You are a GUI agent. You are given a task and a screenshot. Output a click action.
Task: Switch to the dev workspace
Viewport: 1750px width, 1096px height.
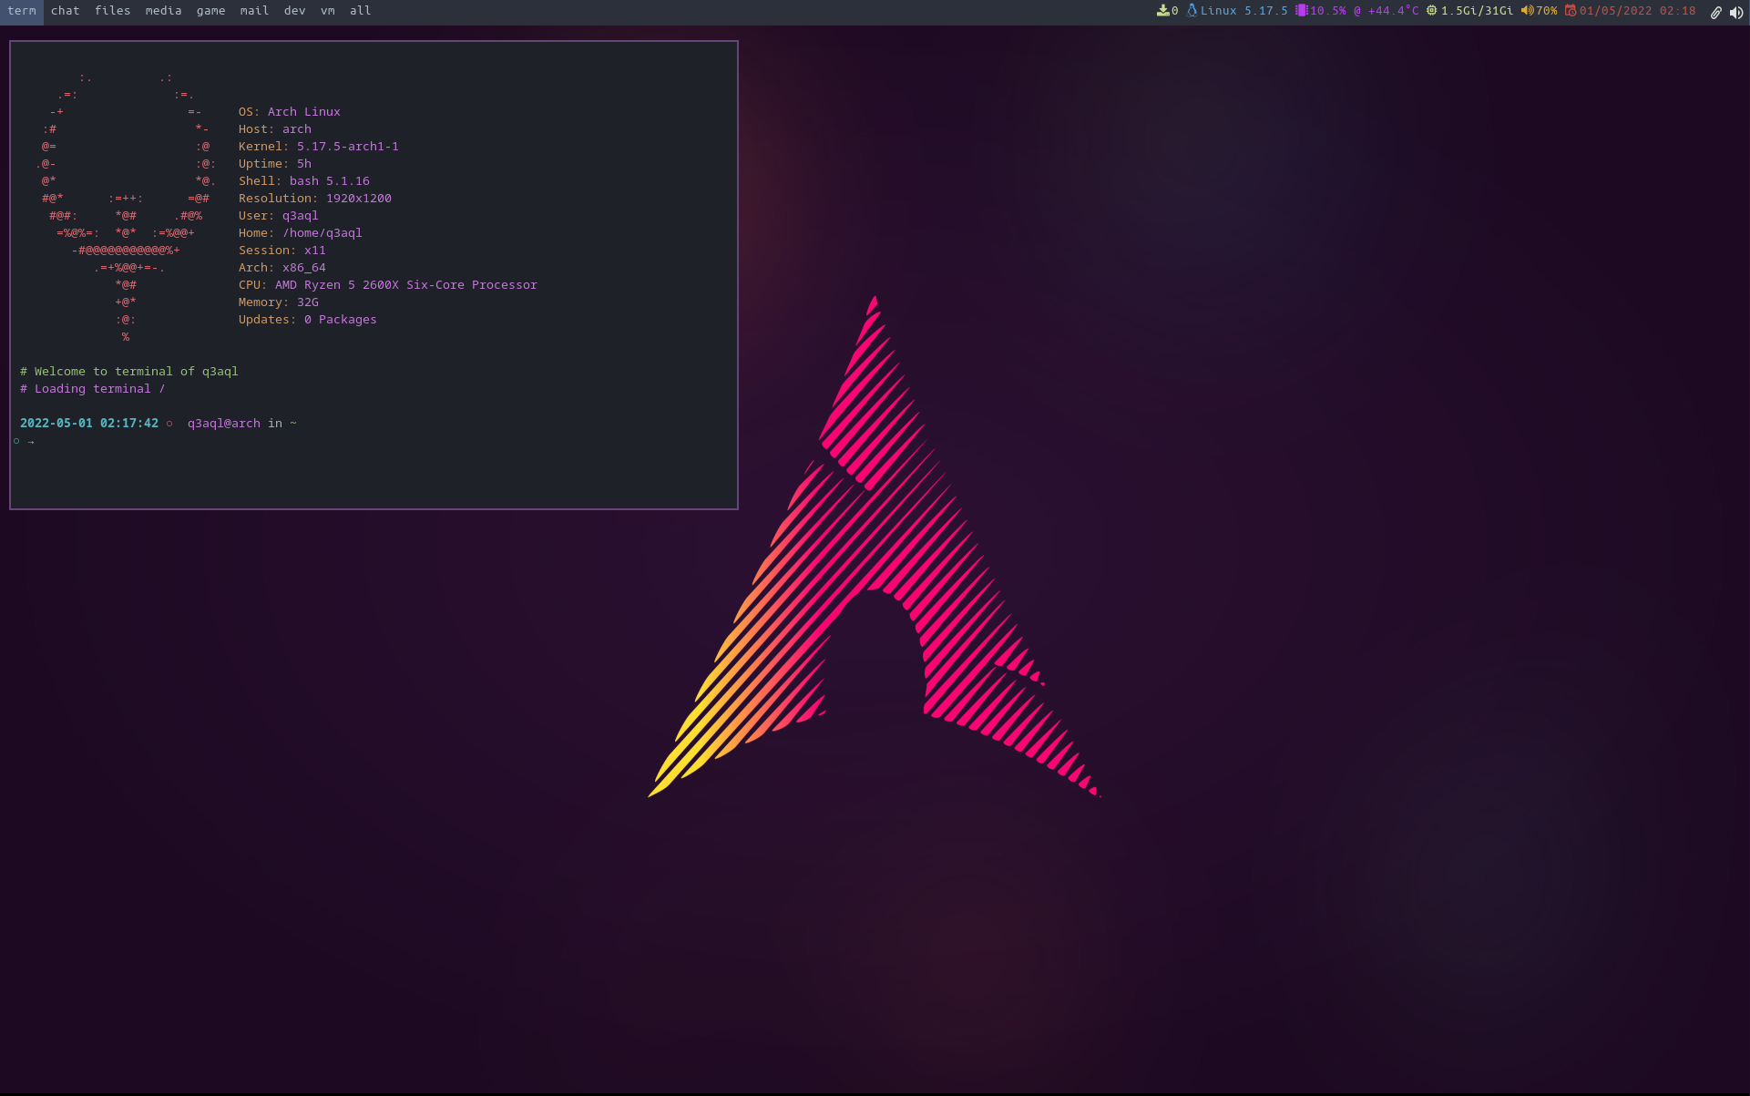[x=294, y=11]
